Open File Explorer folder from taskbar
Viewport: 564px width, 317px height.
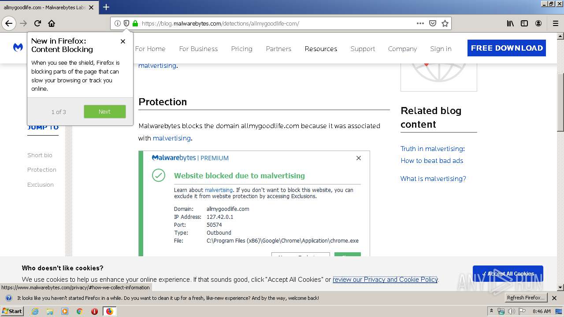point(50,311)
